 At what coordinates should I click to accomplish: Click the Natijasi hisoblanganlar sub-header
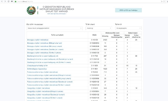(117, 36)
